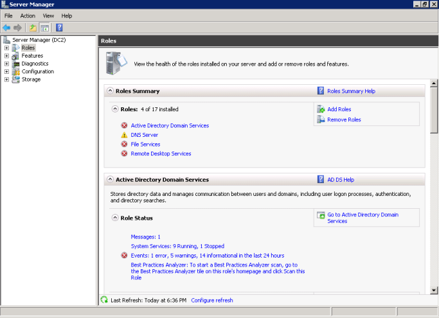439x318 pixels.
Task: Click the blue Help toolbar icon
Action: [59, 28]
